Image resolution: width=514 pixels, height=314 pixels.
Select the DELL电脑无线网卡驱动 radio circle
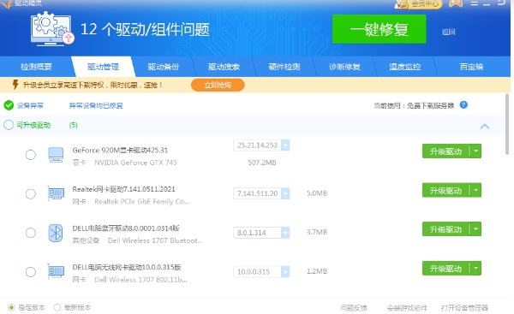(31, 272)
